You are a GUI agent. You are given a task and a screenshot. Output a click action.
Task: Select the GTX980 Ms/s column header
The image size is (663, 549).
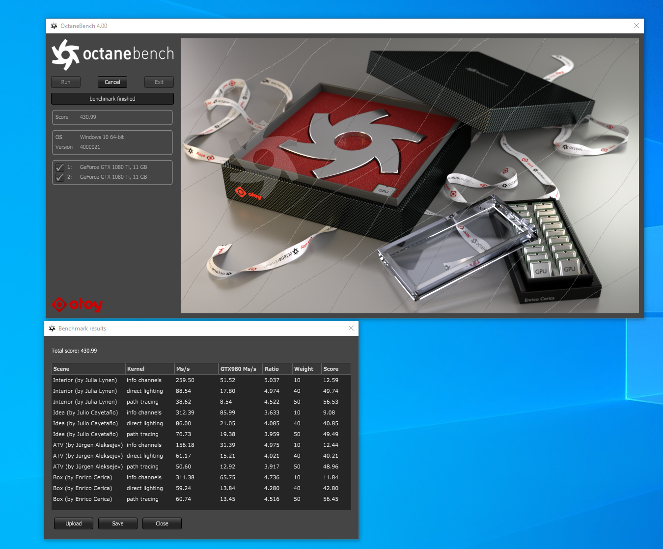tap(241, 369)
